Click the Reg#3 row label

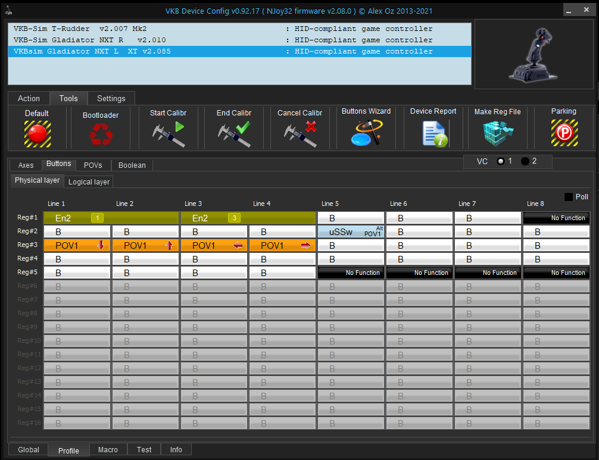tap(27, 245)
